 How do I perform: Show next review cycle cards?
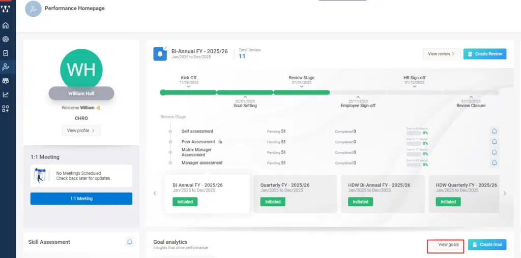coord(505,193)
